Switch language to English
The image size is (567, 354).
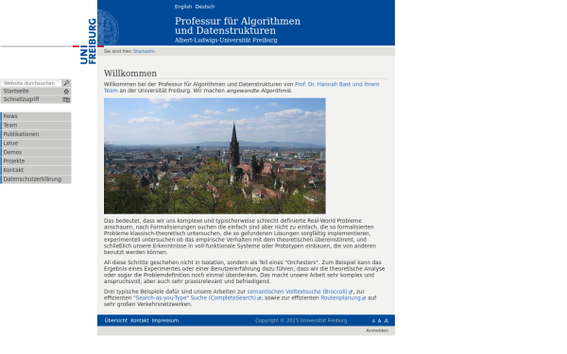pyautogui.click(x=183, y=7)
